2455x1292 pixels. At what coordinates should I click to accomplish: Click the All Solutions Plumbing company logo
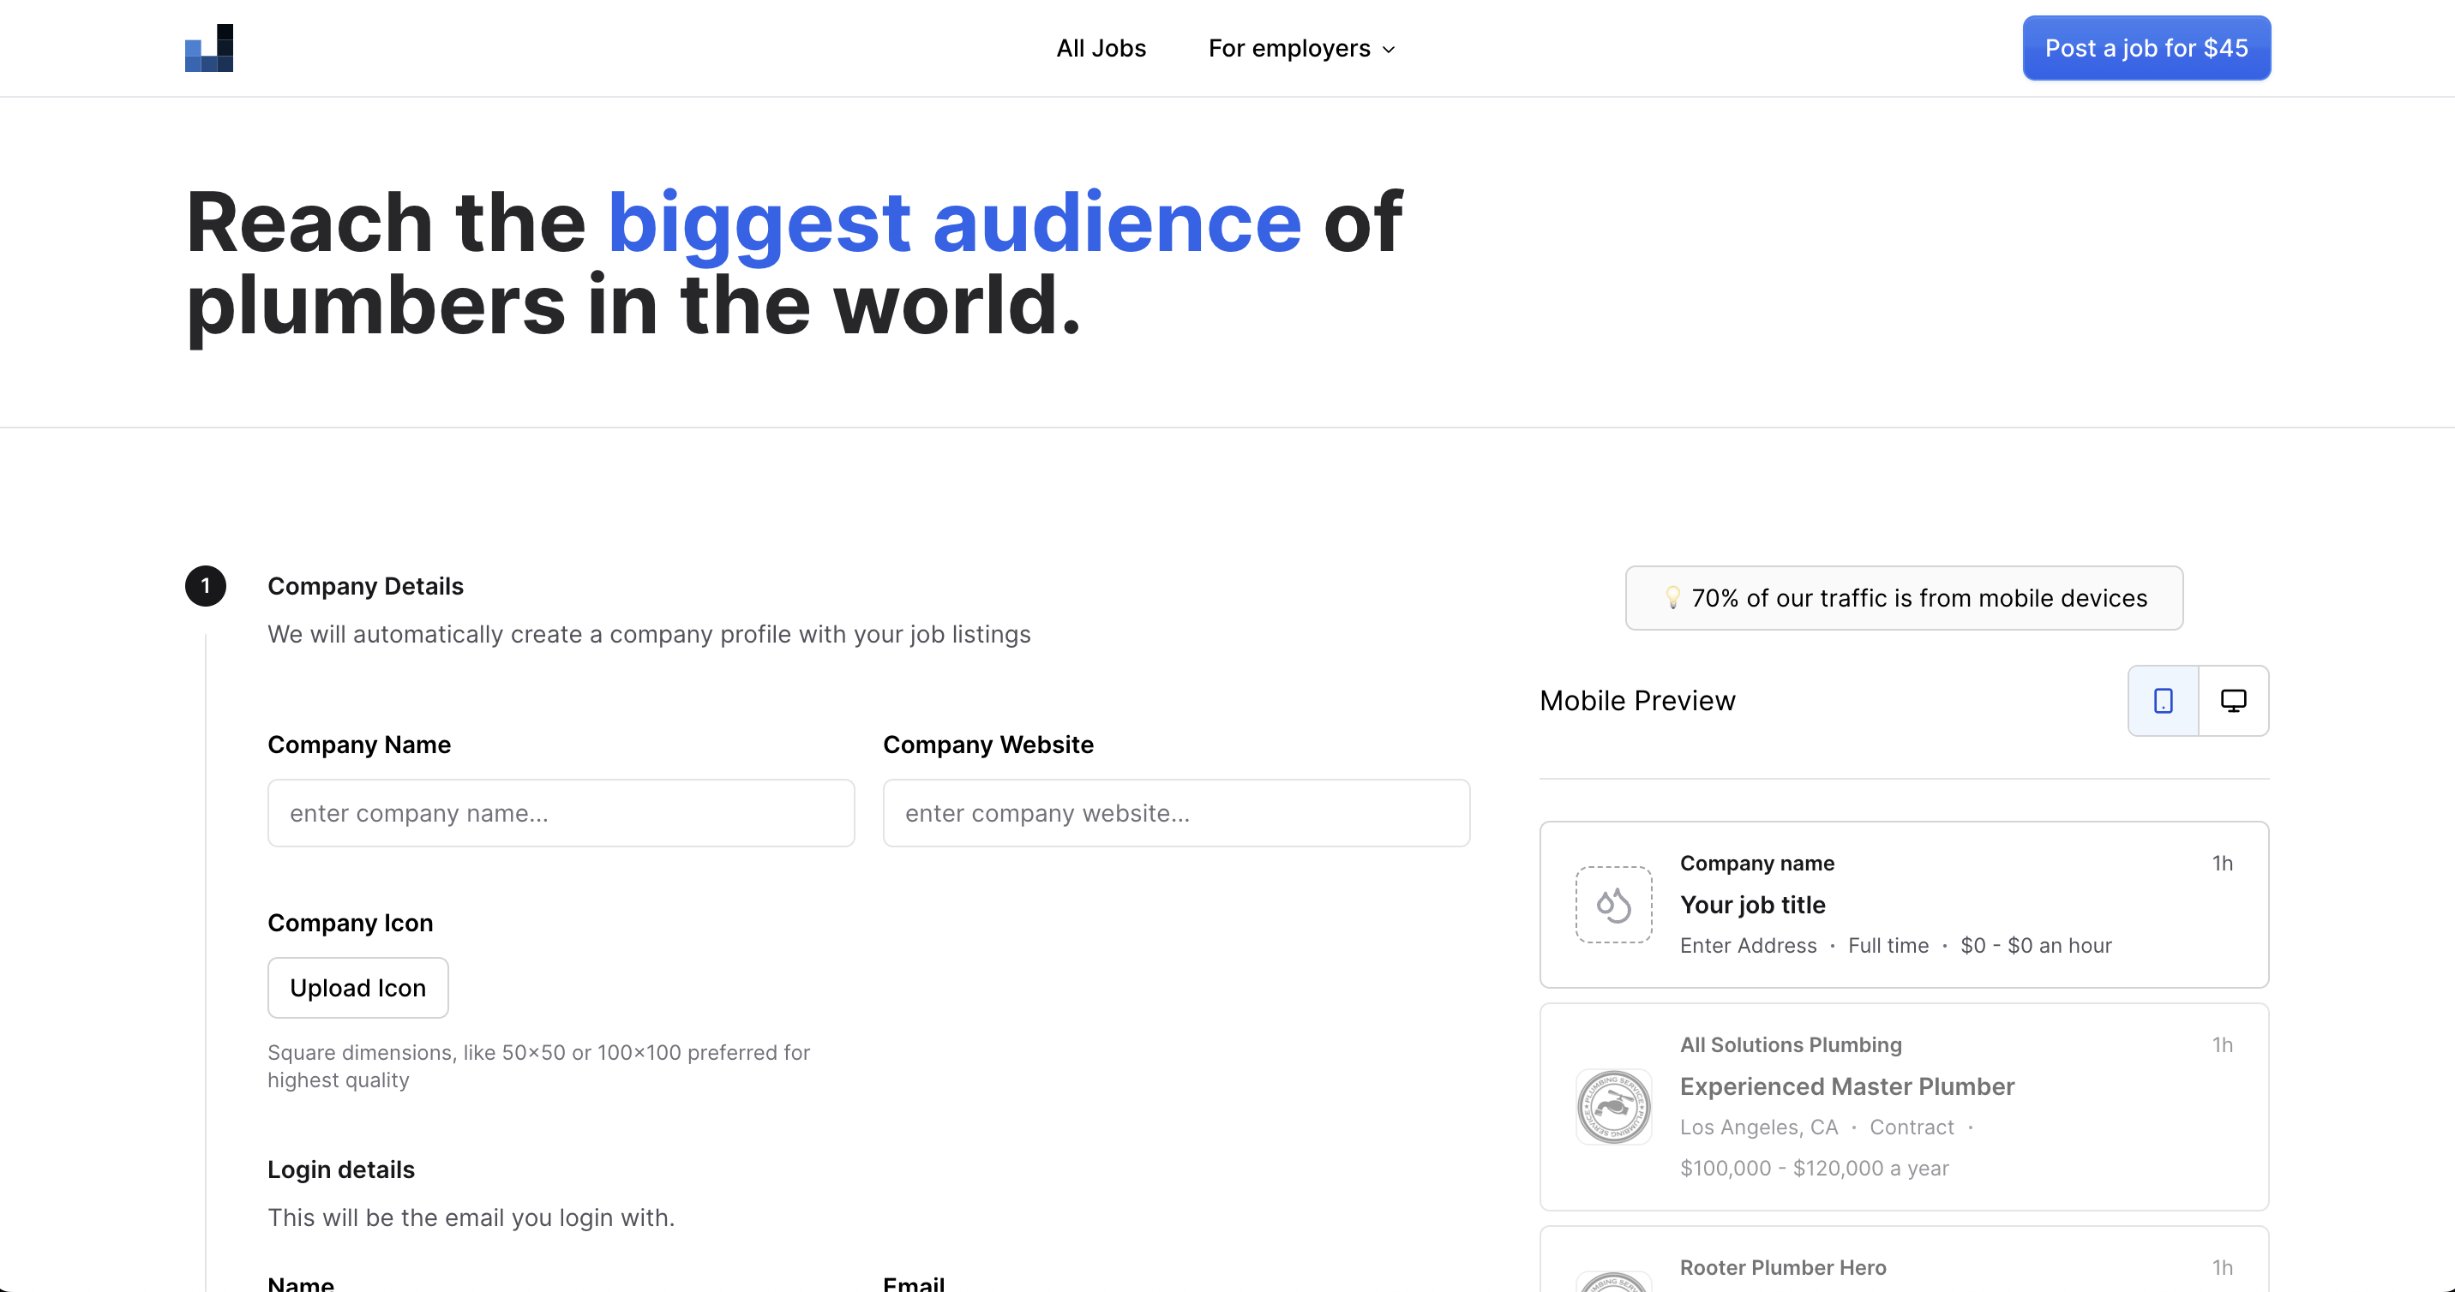click(x=1613, y=1106)
